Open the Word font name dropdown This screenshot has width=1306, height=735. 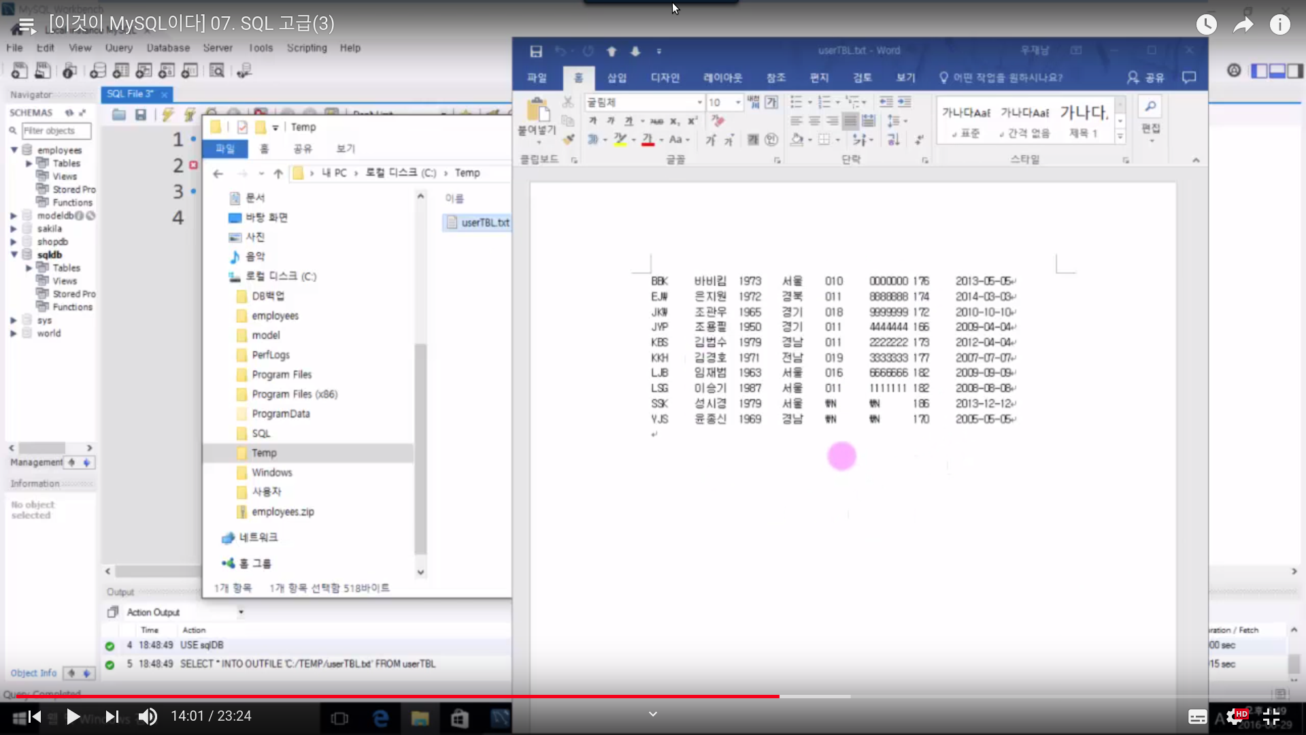699,102
